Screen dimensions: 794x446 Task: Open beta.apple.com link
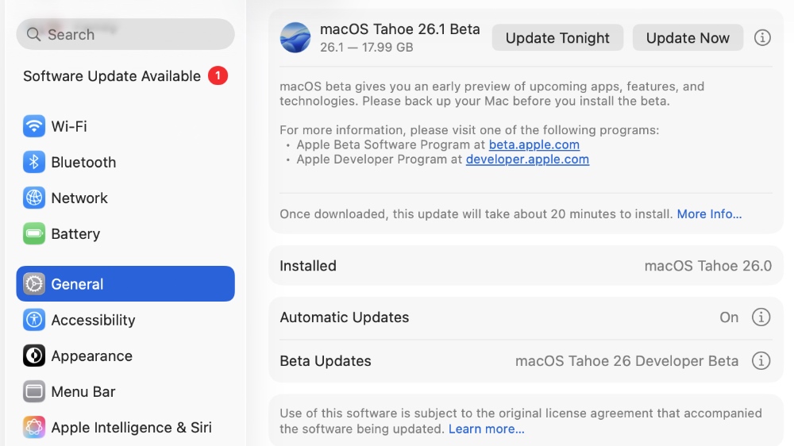pyautogui.click(x=534, y=144)
